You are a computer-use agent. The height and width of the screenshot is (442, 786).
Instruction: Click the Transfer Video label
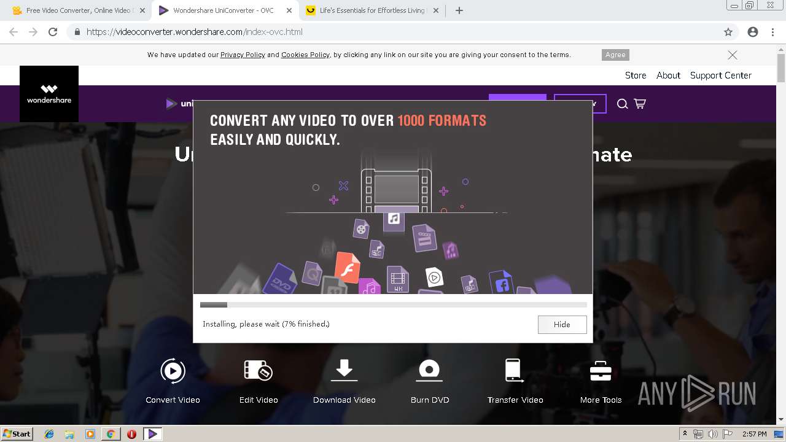515,400
